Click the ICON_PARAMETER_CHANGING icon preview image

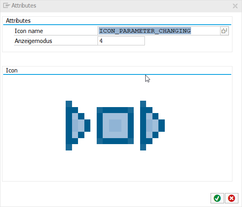tap(115, 125)
